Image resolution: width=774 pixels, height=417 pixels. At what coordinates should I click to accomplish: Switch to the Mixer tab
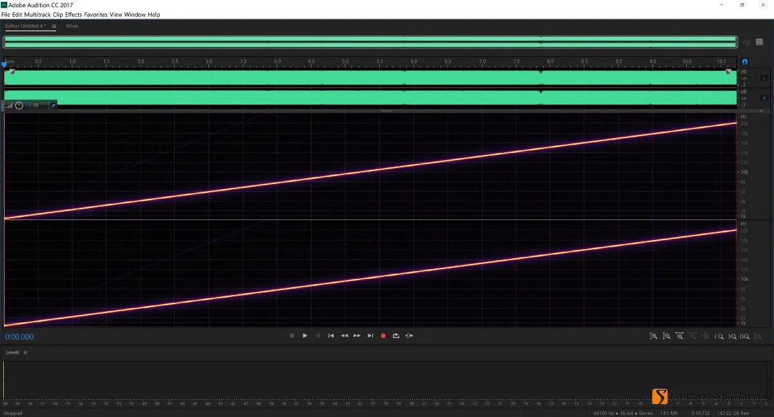point(72,26)
